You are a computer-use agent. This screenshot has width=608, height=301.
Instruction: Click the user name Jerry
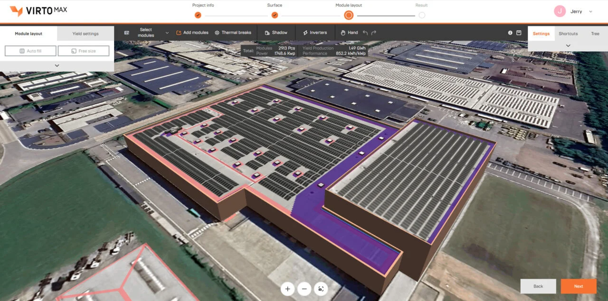pos(576,11)
